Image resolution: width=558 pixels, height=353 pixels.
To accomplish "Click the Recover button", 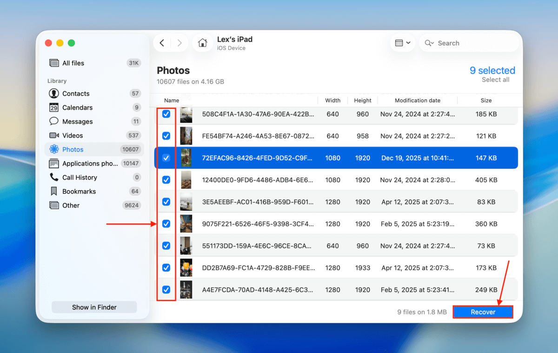I will pyautogui.click(x=483, y=312).
